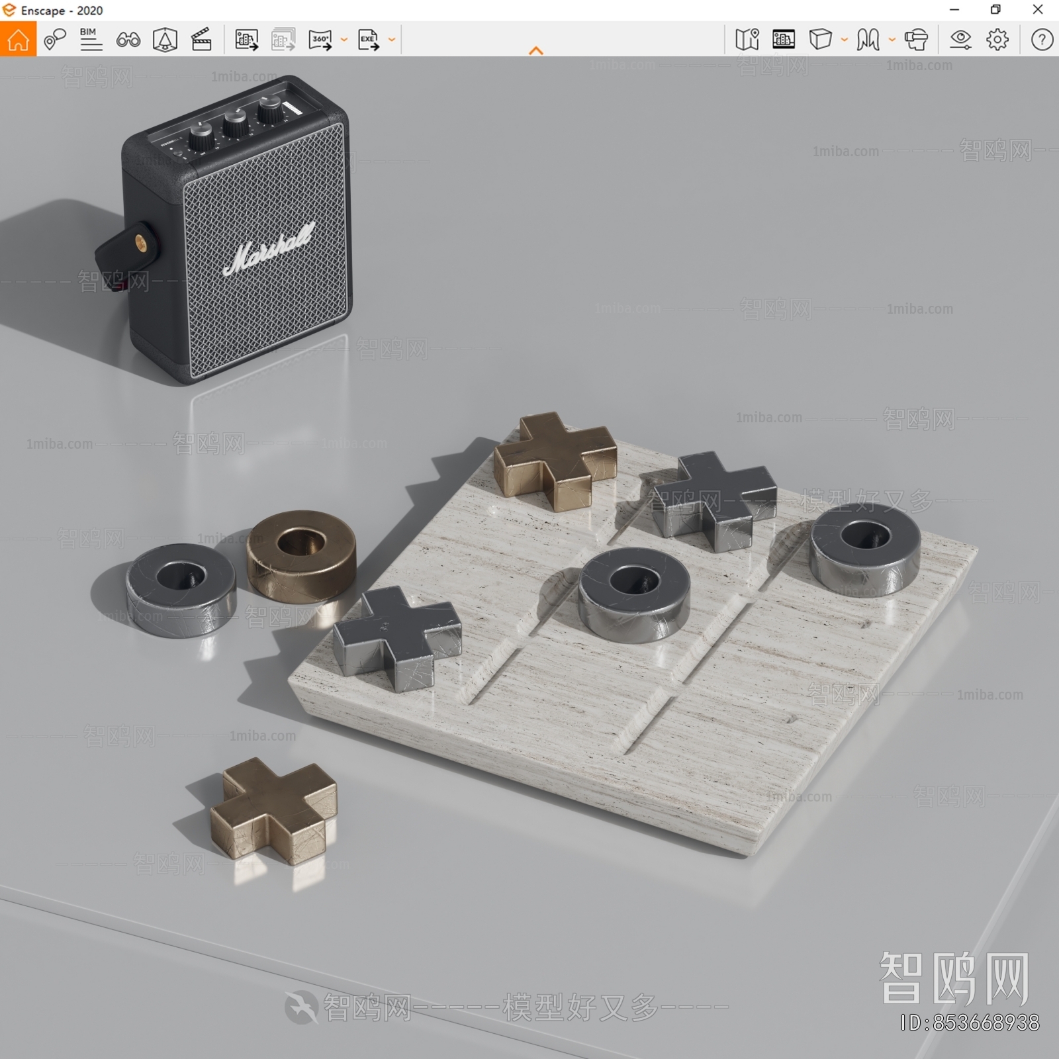Export a 360° panorama
Screen dimensions: 1059x1059
(x=320, y=40)
